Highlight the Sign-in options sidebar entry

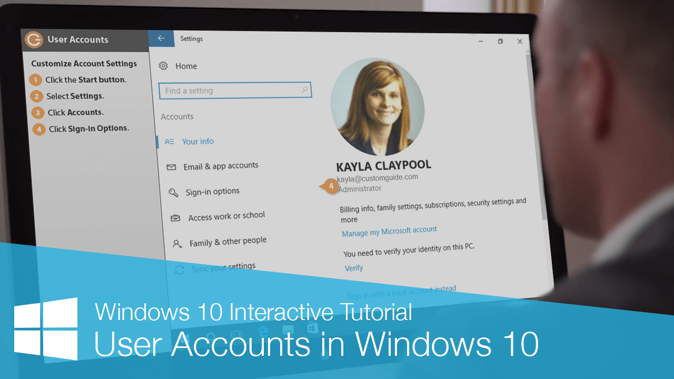(213, 191)
